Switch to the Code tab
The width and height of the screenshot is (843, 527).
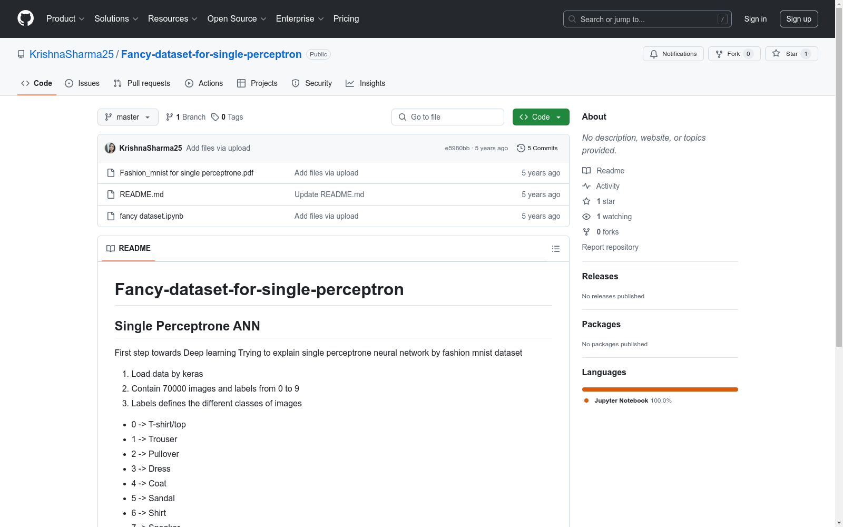(37, 83)
